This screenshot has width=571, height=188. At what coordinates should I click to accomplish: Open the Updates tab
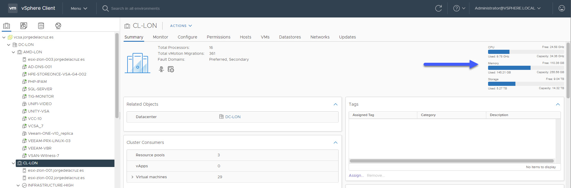pos(347,37)
